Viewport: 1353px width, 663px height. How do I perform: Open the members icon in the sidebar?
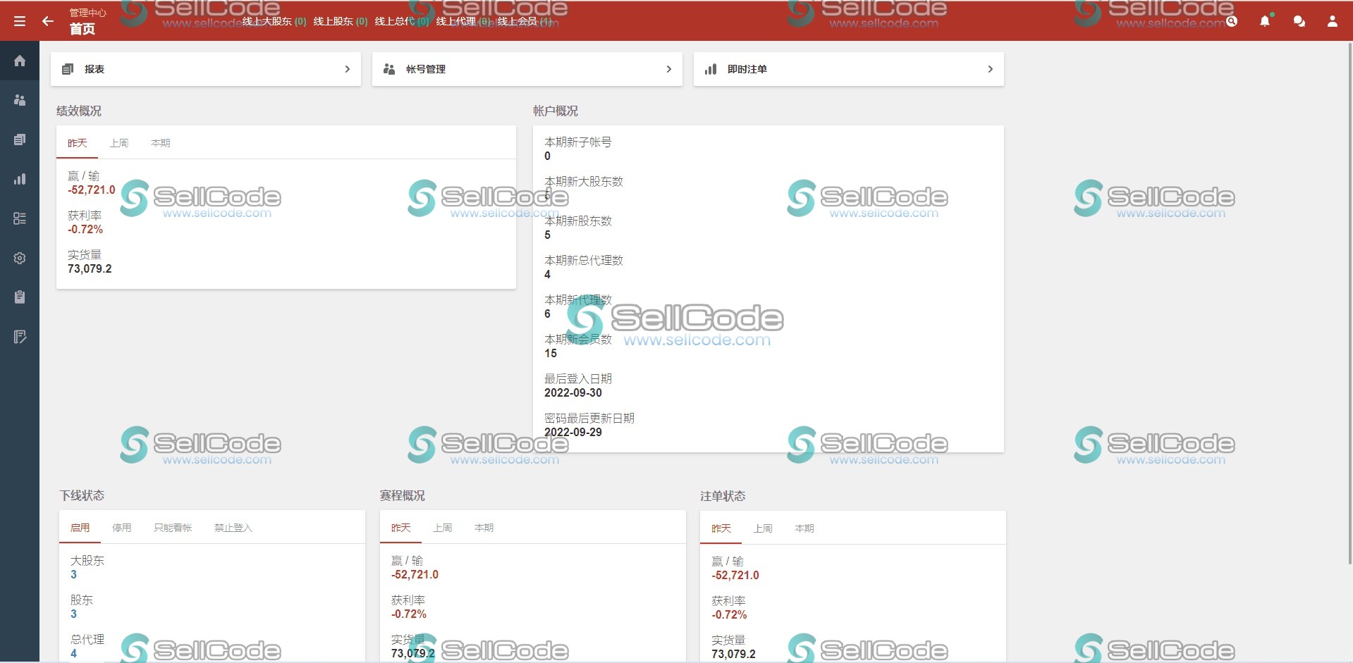(19, 99)
